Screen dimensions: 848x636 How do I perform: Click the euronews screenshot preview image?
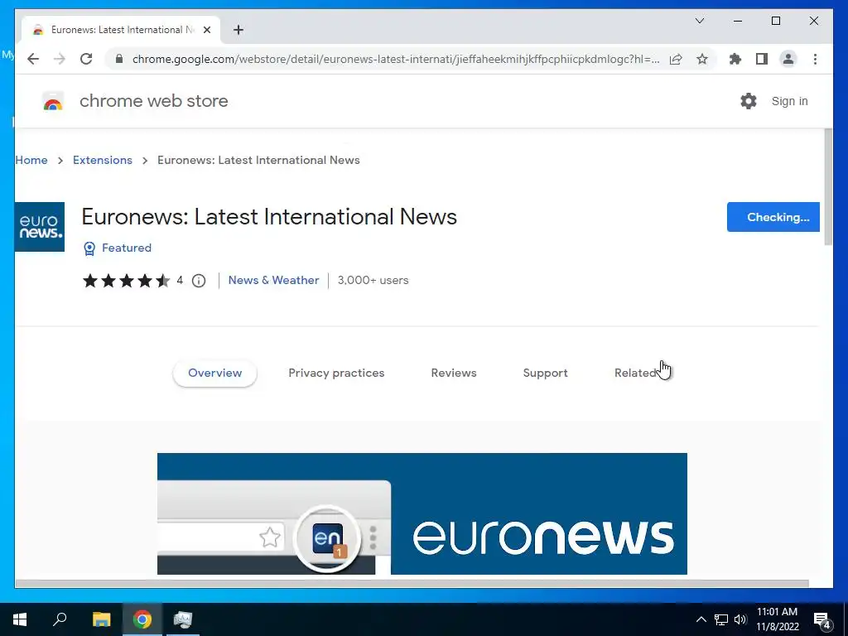422,513
